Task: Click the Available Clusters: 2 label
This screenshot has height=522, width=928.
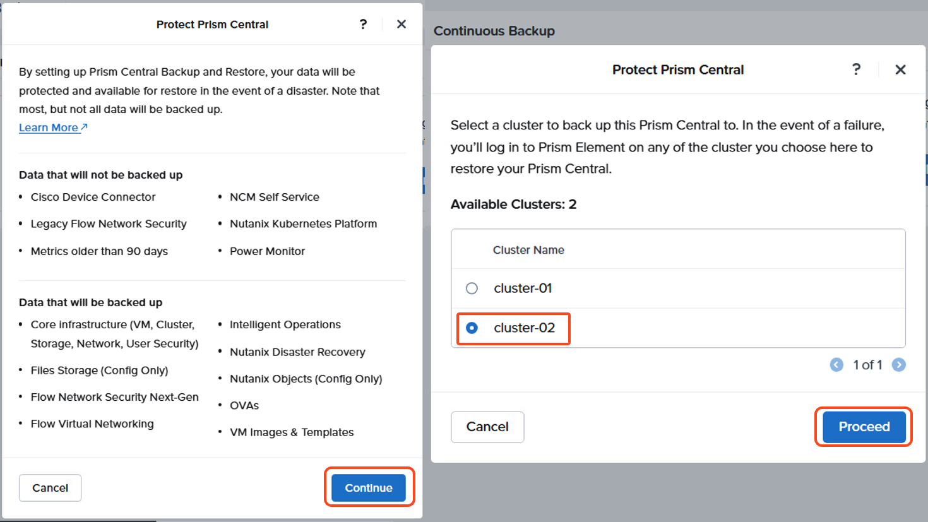Action: point(513,205)
